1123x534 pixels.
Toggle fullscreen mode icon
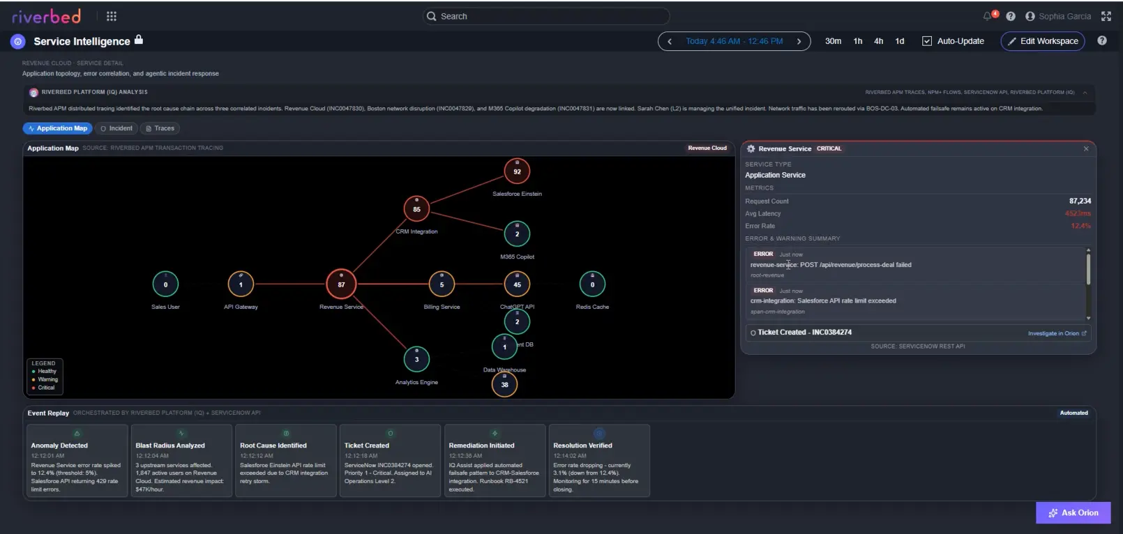[1106, 16]
